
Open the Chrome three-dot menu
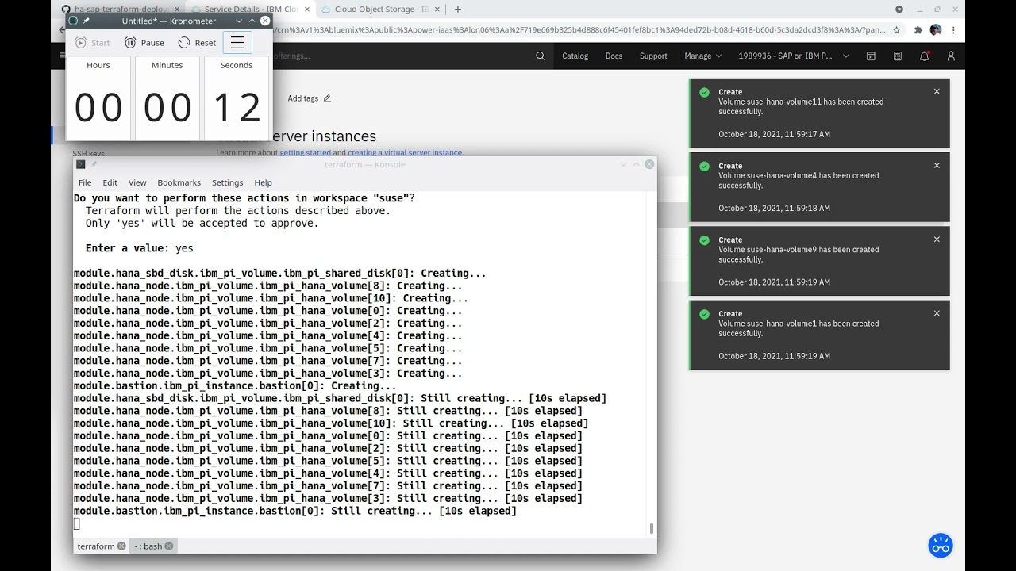click(x=953, y=29)
